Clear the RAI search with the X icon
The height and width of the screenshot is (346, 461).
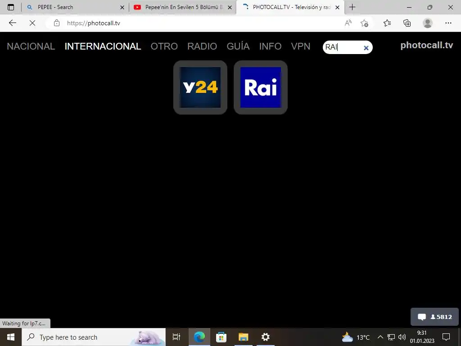tap(366, 48)
